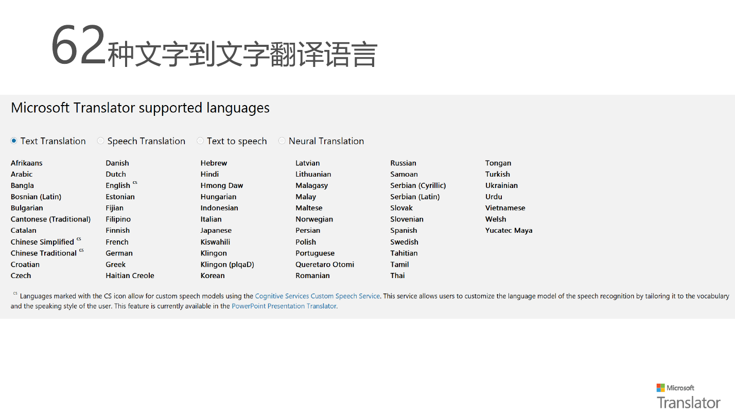The height and width of the screenshot is (414, 735).
Task: Click the Malagasy entry
Action: (312, 185)
